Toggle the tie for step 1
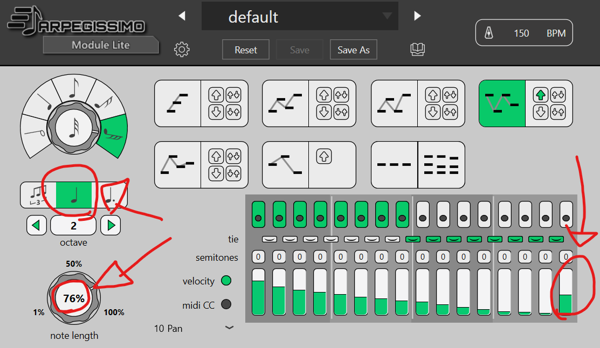The width and height of the screenshot is (600, 348). [270, 239]
